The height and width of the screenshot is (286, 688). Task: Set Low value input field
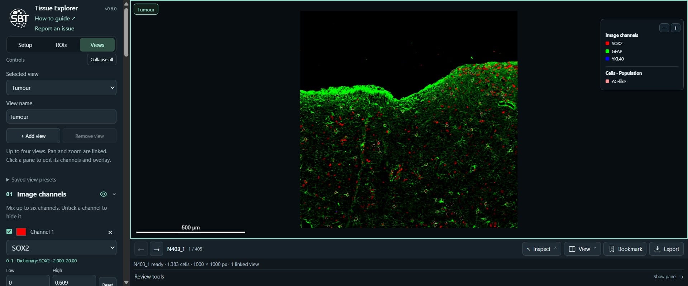(x=28, y=281)
